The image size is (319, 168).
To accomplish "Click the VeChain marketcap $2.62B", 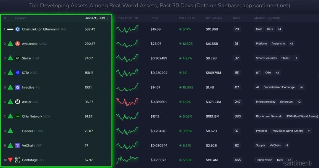I will coord(211,145).
